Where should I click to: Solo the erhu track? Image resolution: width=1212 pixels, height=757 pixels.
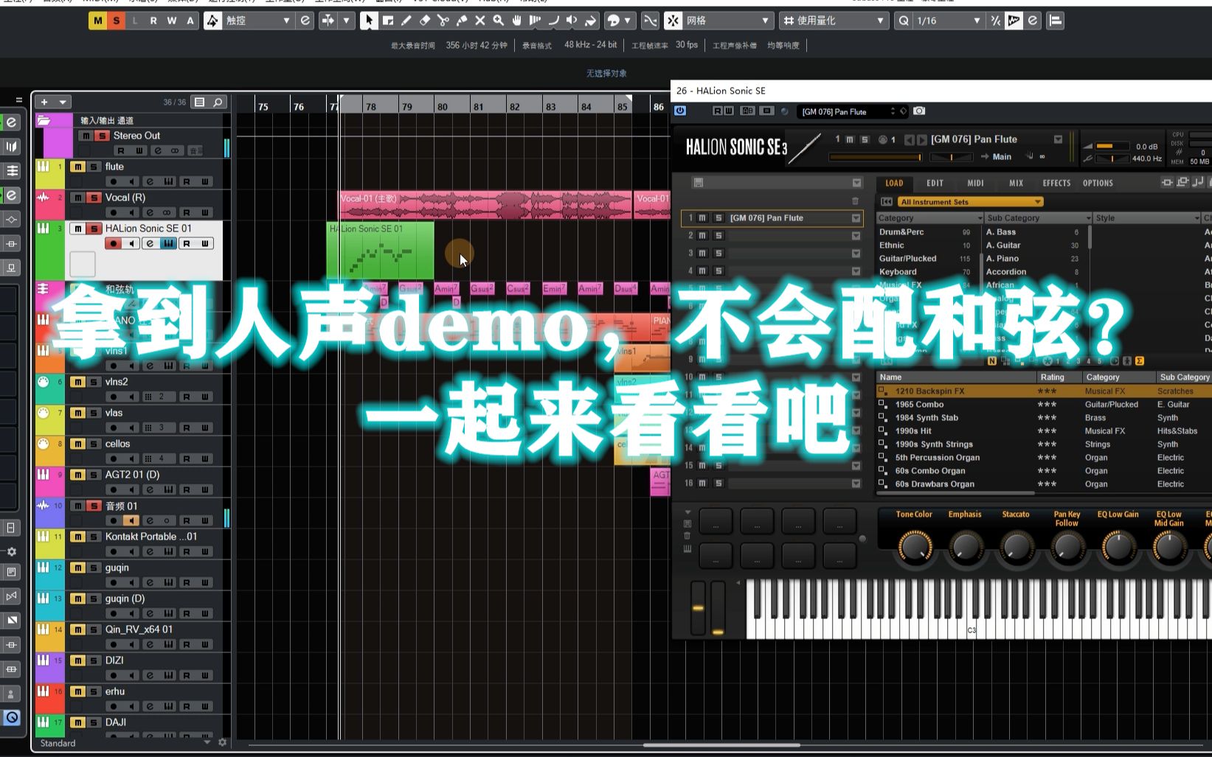tap(94, 691)
